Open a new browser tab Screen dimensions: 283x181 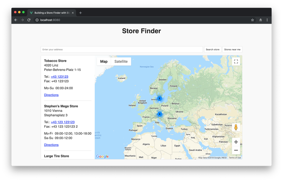[81, 13]
